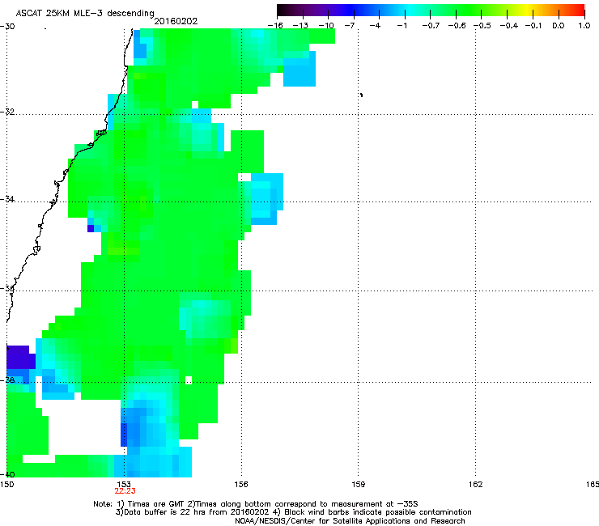Click the NOAA/NESDIS credit line
This screenshot has height=526, width=599.
pos(350,521)
